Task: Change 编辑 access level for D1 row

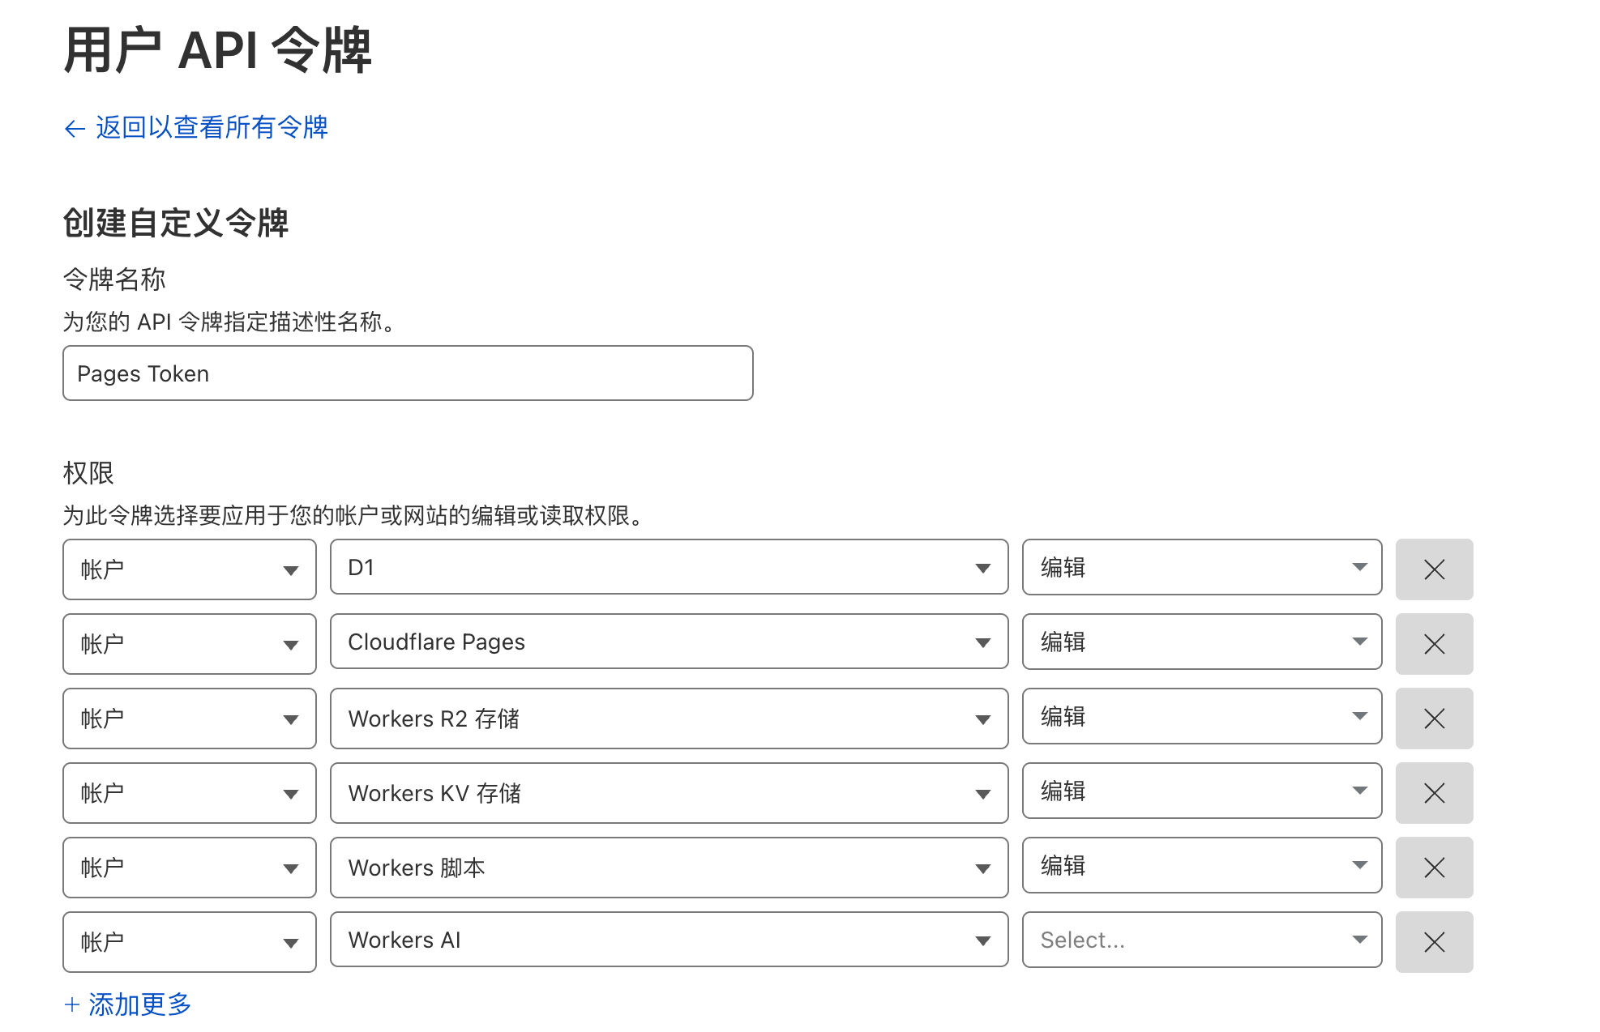Action: tap(1201, 567)
